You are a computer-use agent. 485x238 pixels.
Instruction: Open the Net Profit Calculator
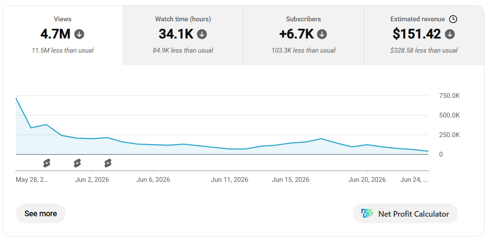click(x=405, y=213)
